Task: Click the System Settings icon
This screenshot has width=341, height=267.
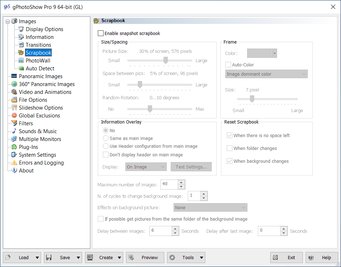Action: coord(14,155)
